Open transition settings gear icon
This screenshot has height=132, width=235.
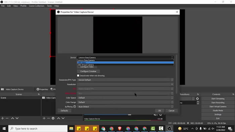pos(197,98)
